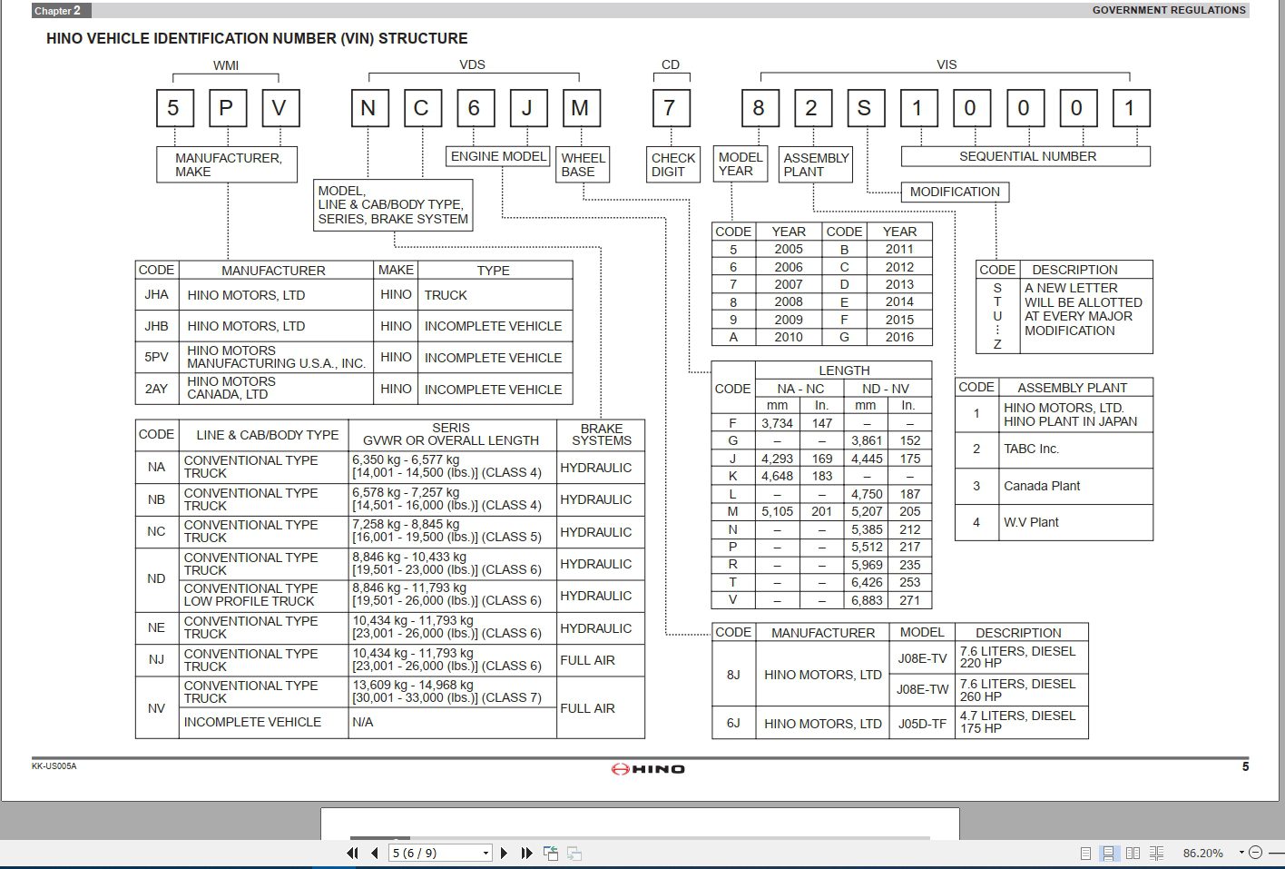Viewport: 1285px width, 869px height.
Task: Click the 'J05D-TF' engine model cell
Action: [922, 724]
